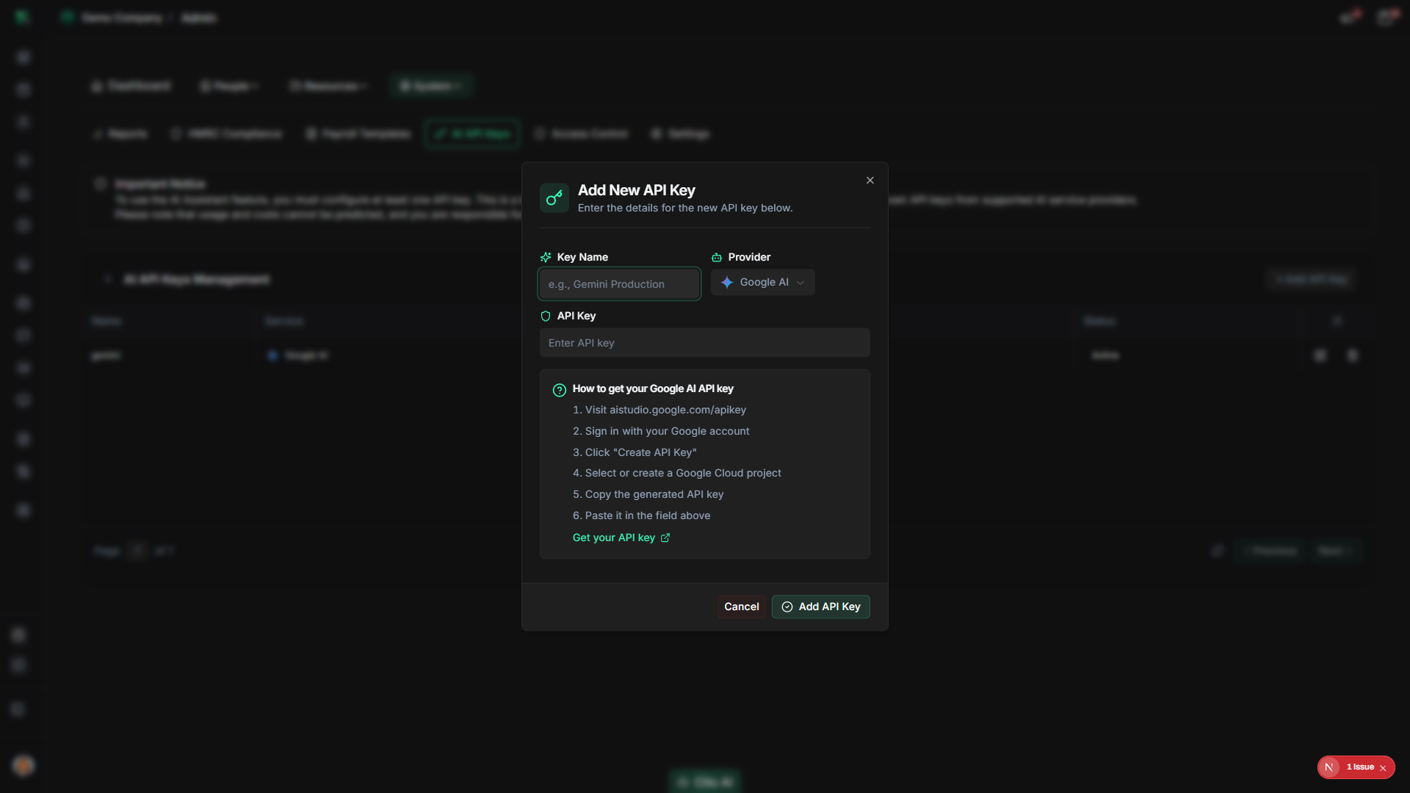1410x793 pixels.
Task: Switch to the Settings sub-tab
Action: coord(679,134)
